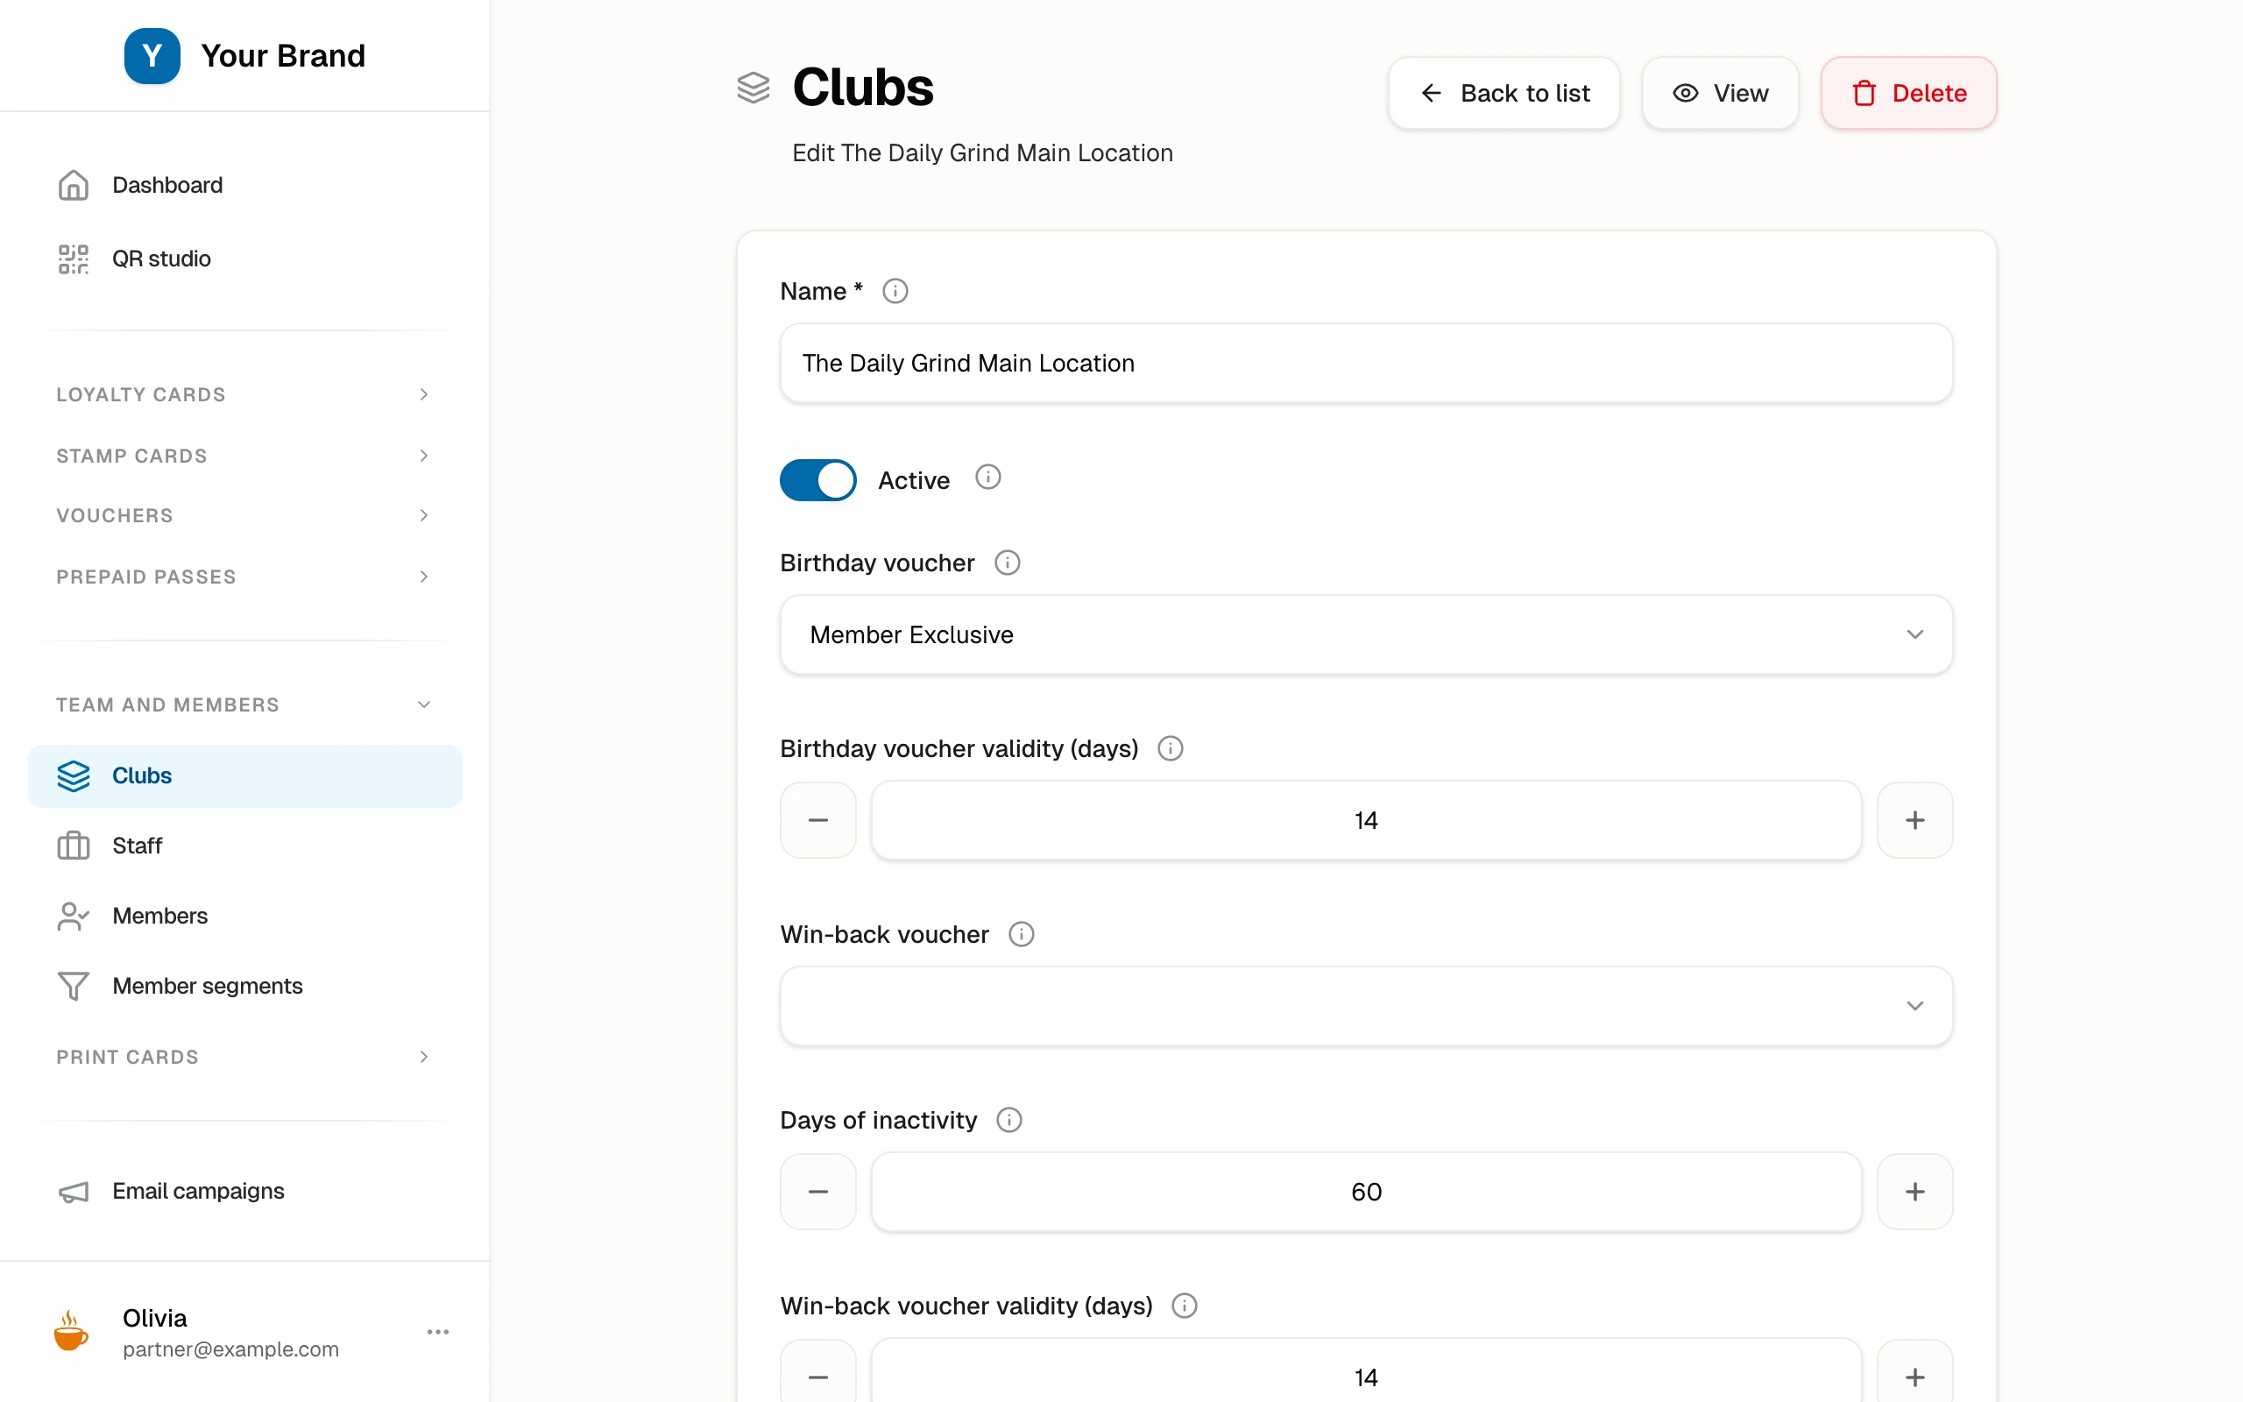This screenshot has height=1402, width=2243.
Task: Select Staff in the sidebar
Action: [x=244, y=845]
